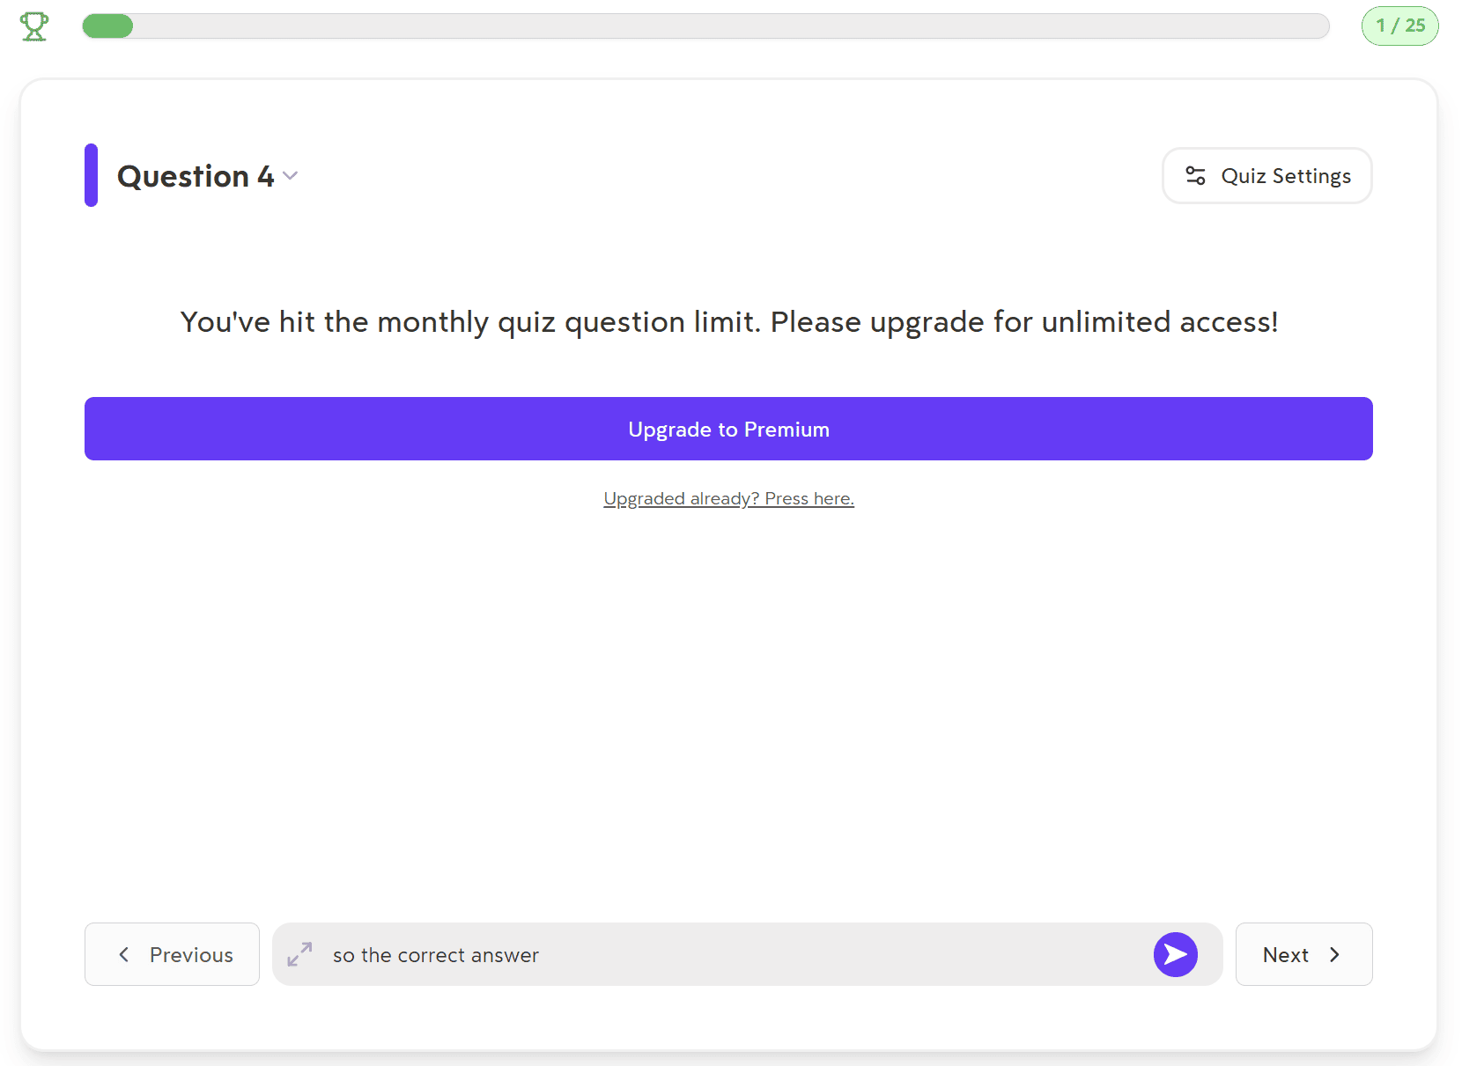
Task: Open the Question 4 heading selector
Action: [208, 176]
